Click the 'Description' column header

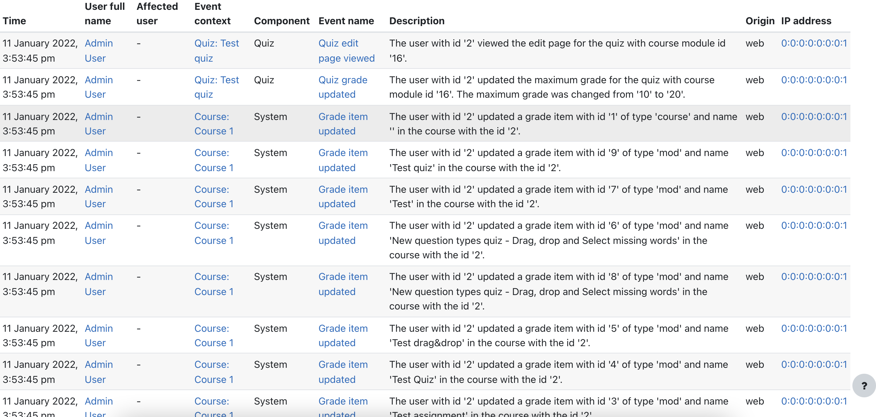[417, 21]
